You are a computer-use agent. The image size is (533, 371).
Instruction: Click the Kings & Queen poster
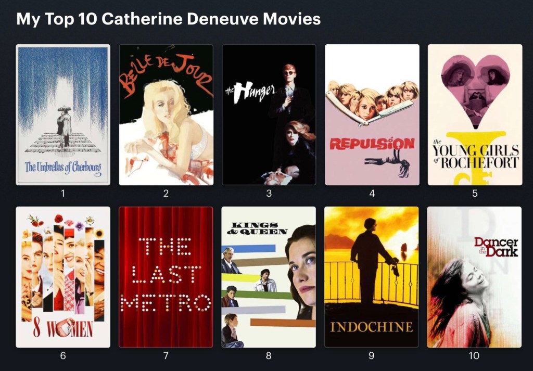point(269,277)
